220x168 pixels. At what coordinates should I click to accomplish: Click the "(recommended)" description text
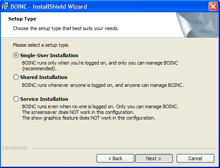39,69
